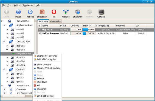Click the dtp-001 server node icon
This screenshot has width=155, height=101.
click(x=12, y=46)
